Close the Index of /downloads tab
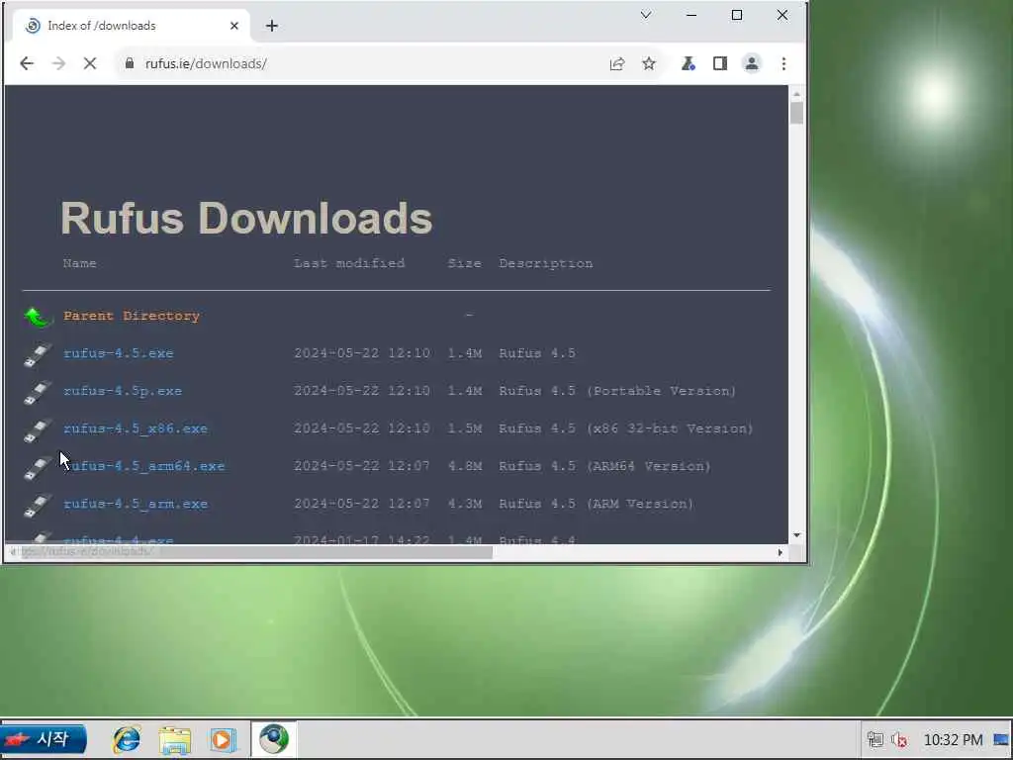 233,26
